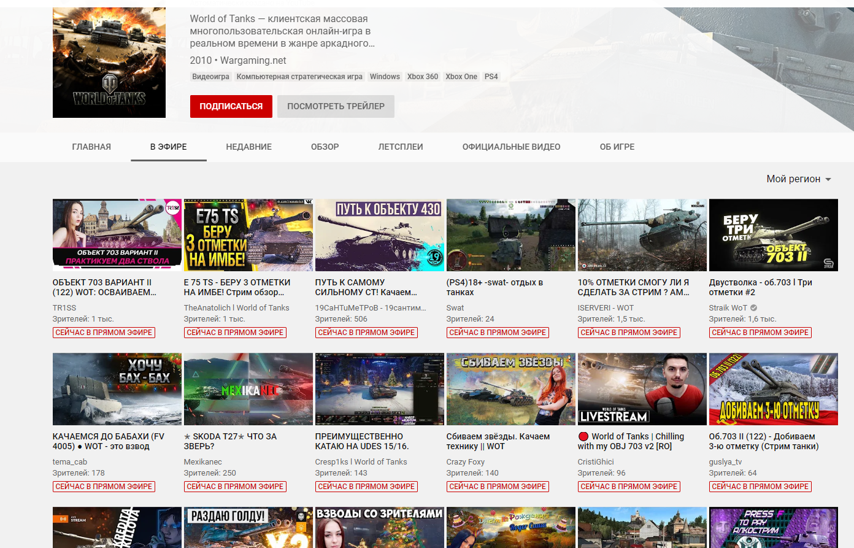Open the Мой регион dropdown
This screenshot has width=854, height=548.
coord(799,179)
